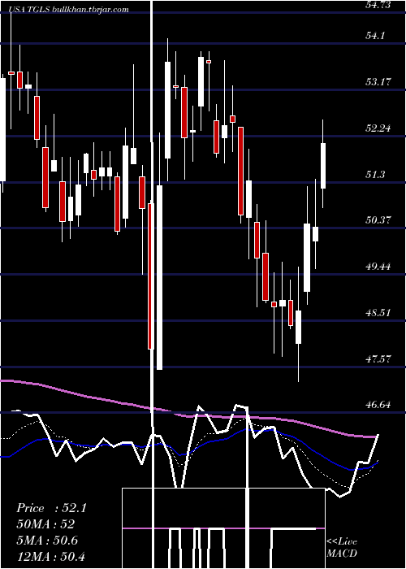Click the 47.57 price axis label
This screenshot has width=406, height=569.
click(378, 359)
